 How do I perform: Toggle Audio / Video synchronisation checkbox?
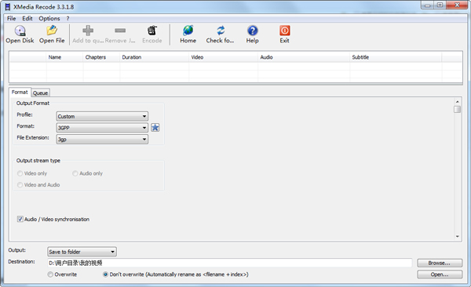[x=20, y=219]
